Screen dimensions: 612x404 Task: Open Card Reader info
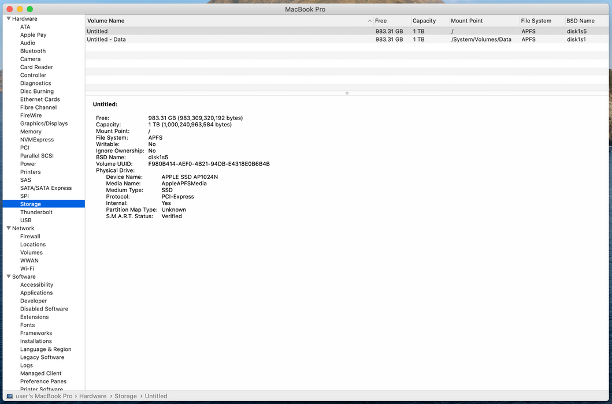[36, 67]
